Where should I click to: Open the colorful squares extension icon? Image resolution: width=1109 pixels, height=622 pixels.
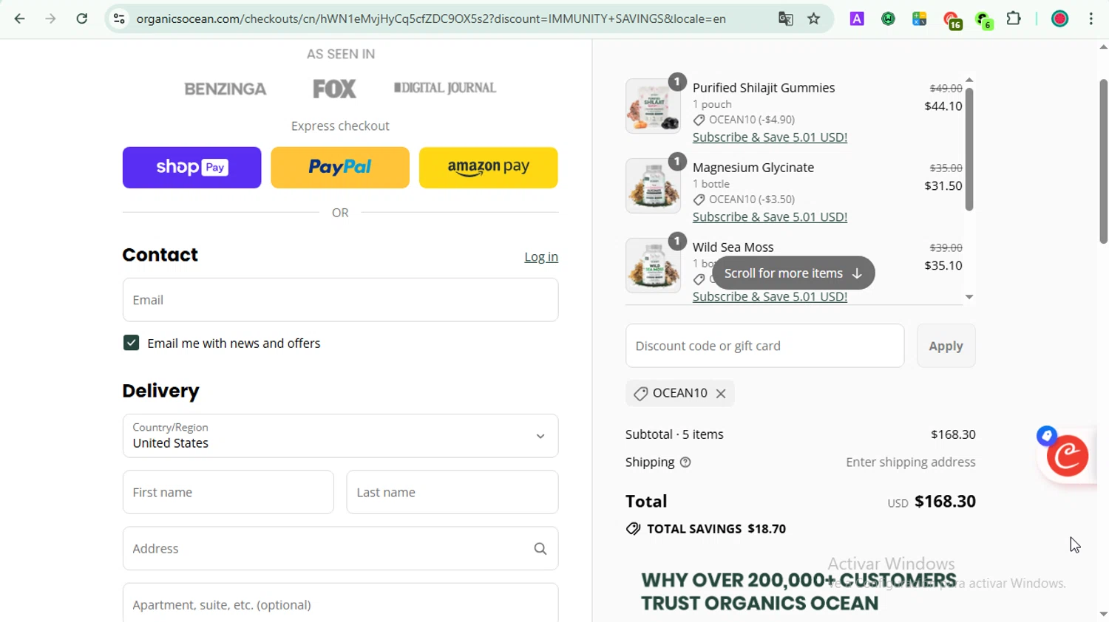coord(920,19)
